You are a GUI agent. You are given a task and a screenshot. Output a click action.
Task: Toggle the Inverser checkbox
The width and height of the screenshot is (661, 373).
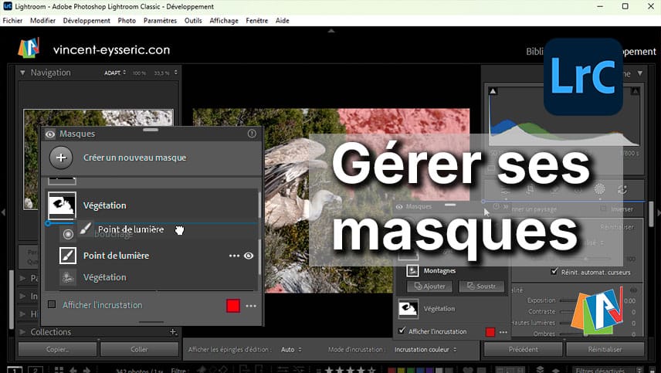pos(603,209)
